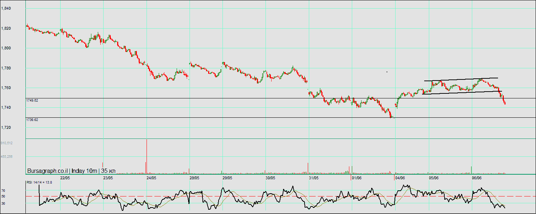Image resolution: width=536 pixels, height=214 pixels.
Task: Select the 24/05 date on time axis
Action: (x=151, y=177)
